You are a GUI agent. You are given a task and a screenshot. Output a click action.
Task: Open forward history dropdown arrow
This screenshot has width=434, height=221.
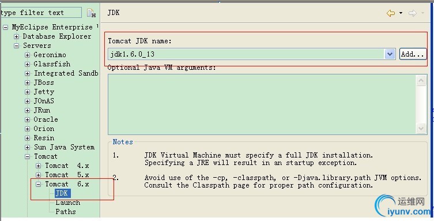(422, 13)
